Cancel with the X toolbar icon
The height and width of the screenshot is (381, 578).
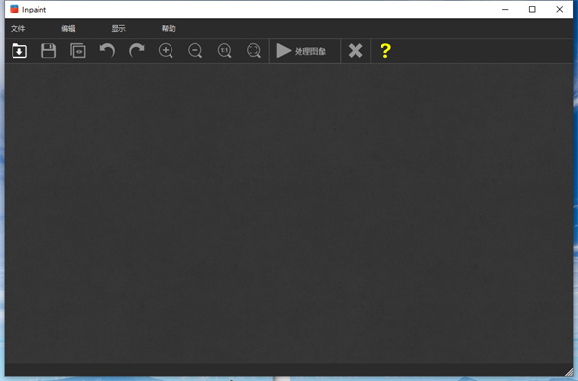click(355, 51)
